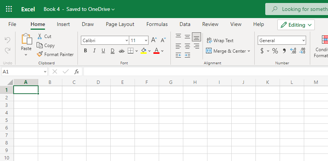The image size is (328, 161).
Task: Switch to the Review tab
Action: pyautogui.click(x=210, y=24)
